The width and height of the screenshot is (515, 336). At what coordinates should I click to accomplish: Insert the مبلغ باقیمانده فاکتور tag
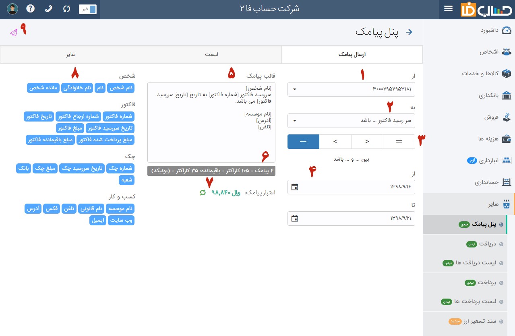click(x=50, y=140)
